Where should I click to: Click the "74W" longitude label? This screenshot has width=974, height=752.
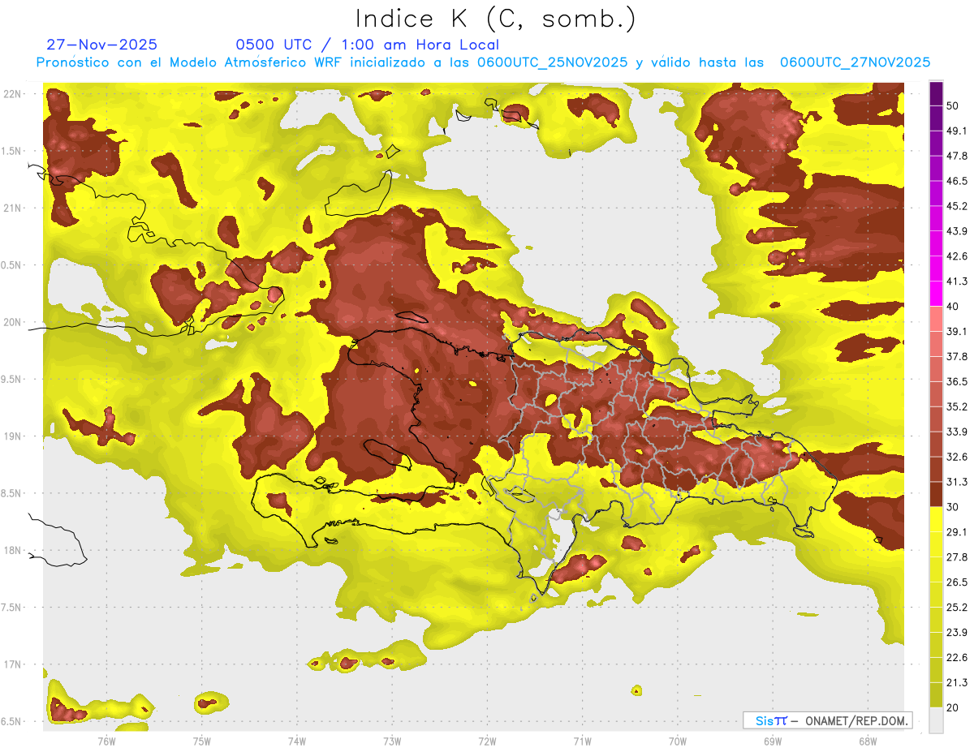coord(297,741)
